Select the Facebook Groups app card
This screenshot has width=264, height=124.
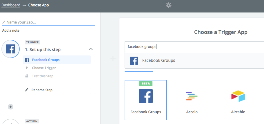point(146,100)
